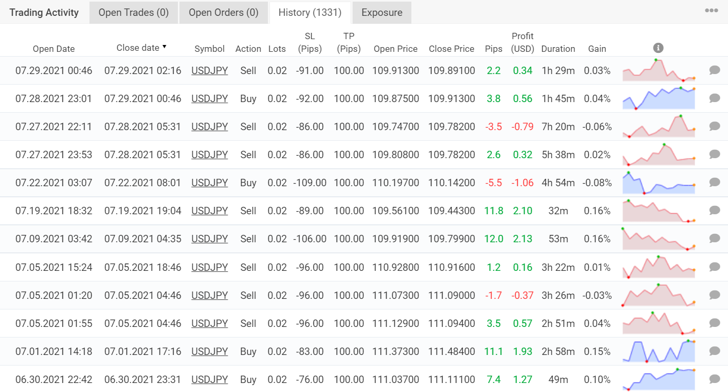
Task: Open USDJPY link in 07.22.2021 03:07 row
Action: (x=210, y=183)
